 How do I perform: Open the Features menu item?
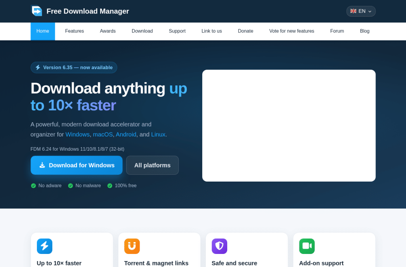point(74,31)
